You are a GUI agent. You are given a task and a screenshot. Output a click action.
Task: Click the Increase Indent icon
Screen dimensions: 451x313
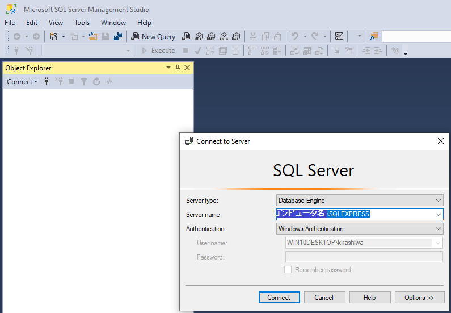point(378,51)
